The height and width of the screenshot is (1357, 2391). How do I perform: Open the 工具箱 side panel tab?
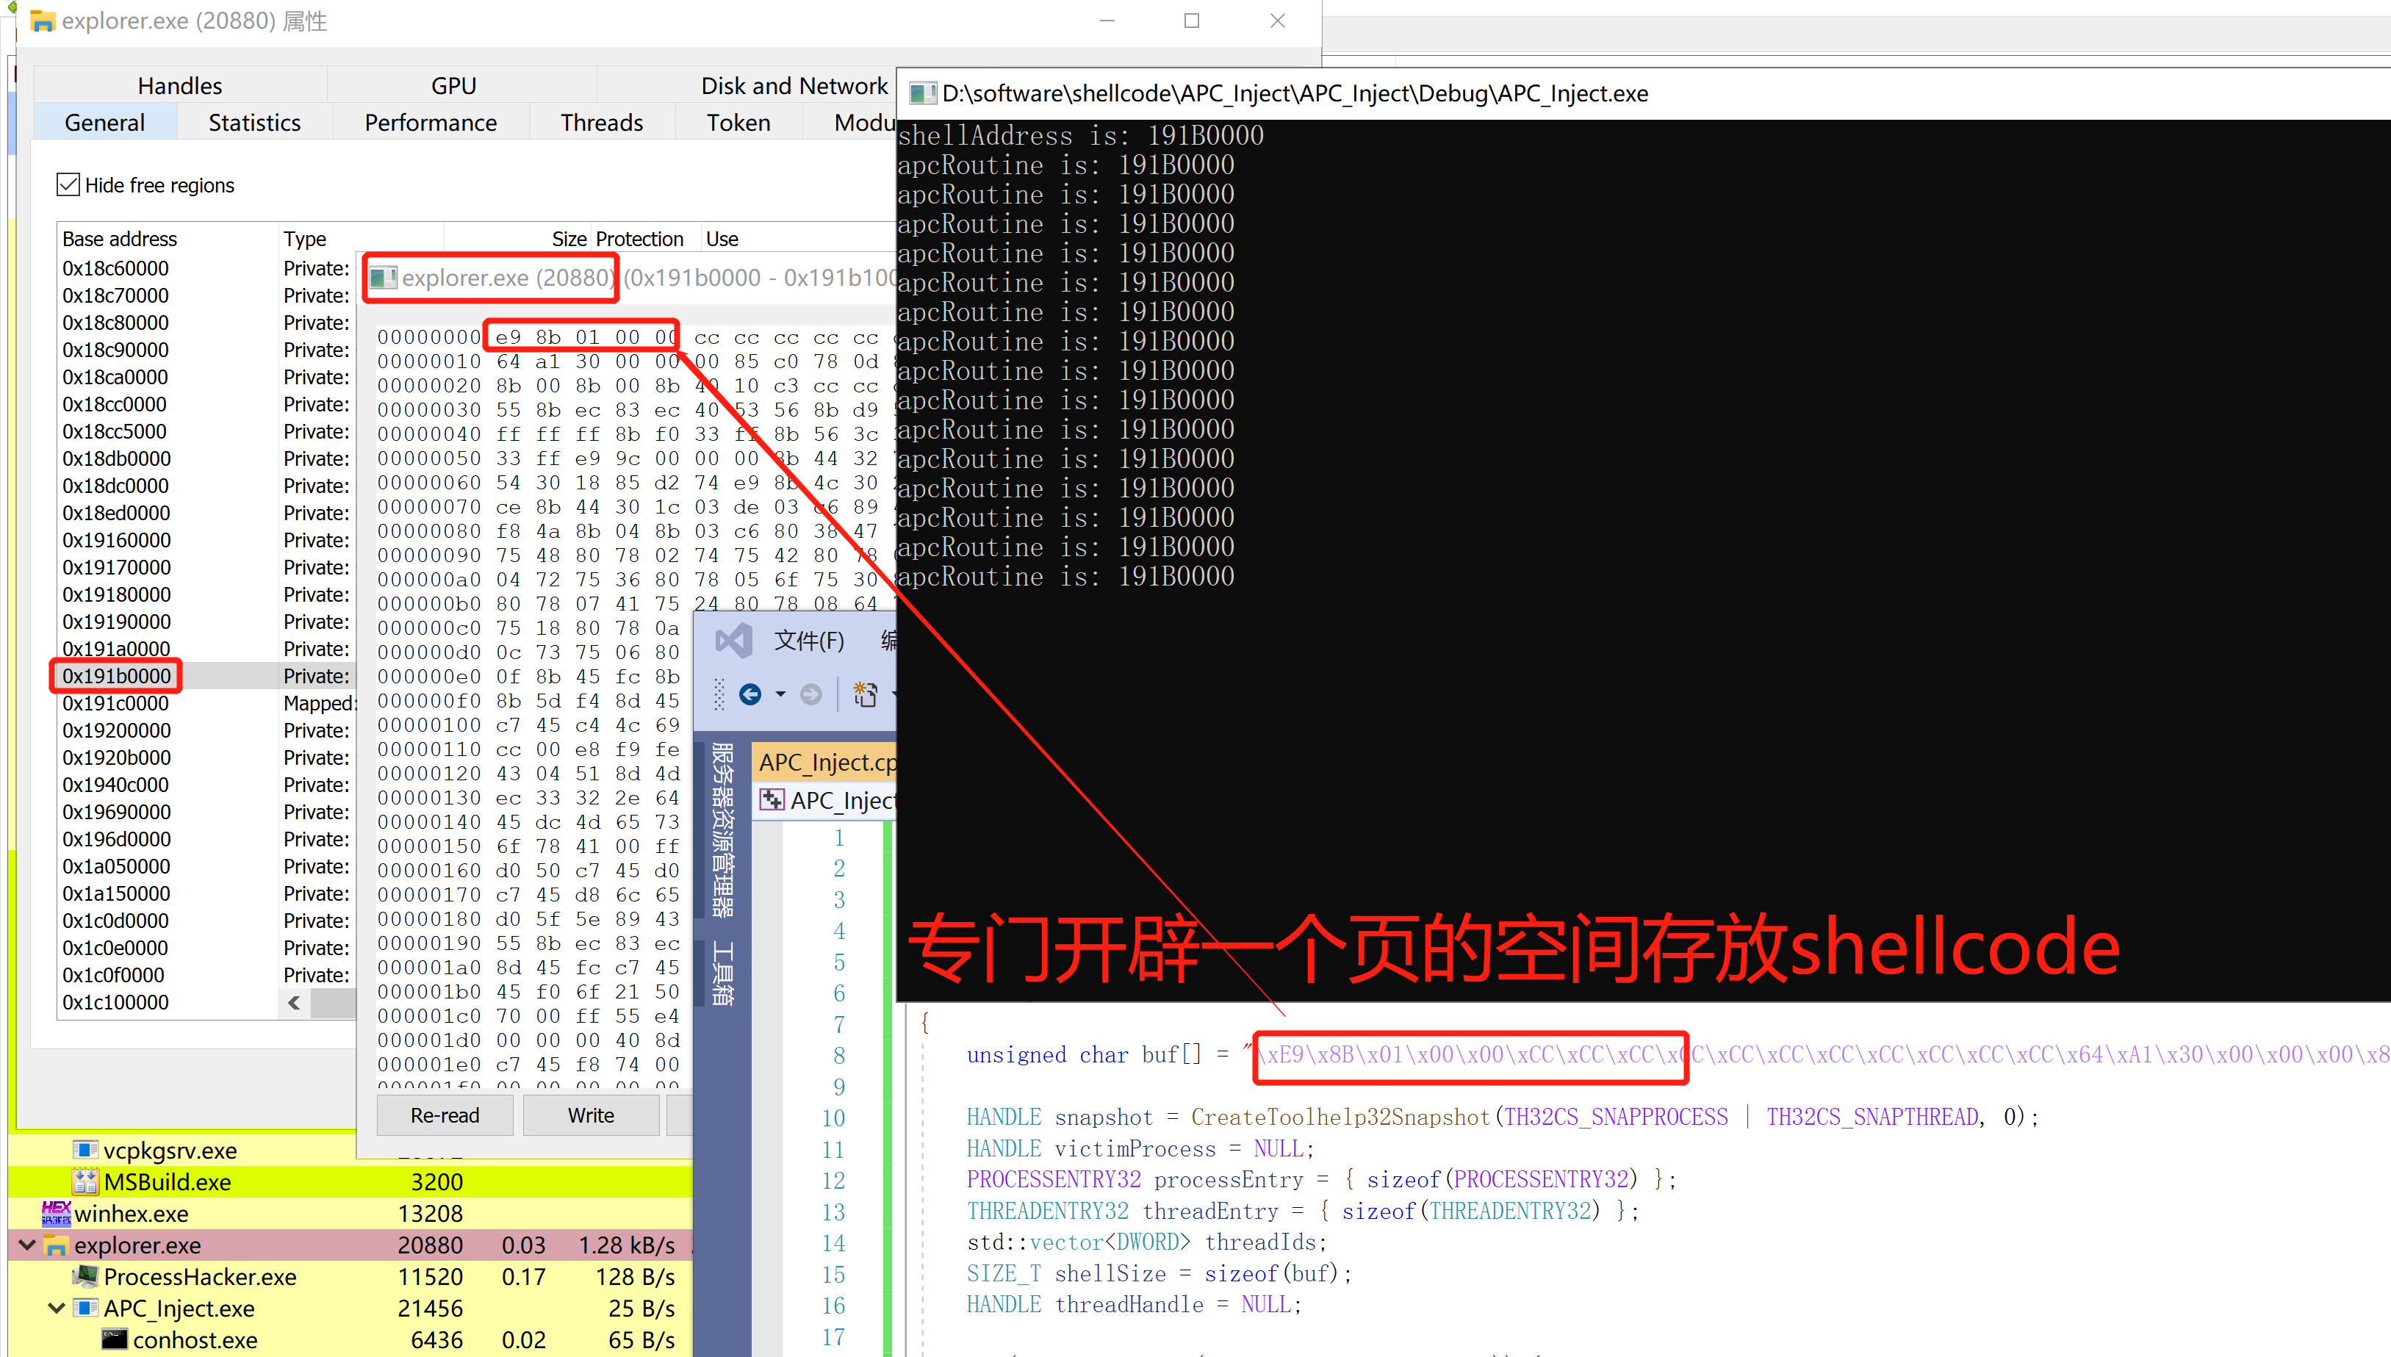[x=723, y=974]
